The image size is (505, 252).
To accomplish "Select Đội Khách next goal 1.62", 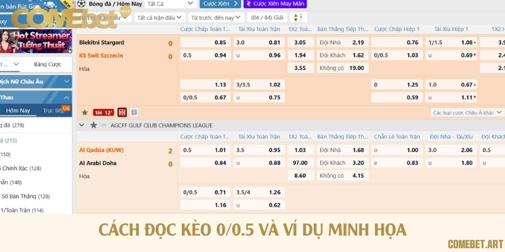I will click(343, 55).
